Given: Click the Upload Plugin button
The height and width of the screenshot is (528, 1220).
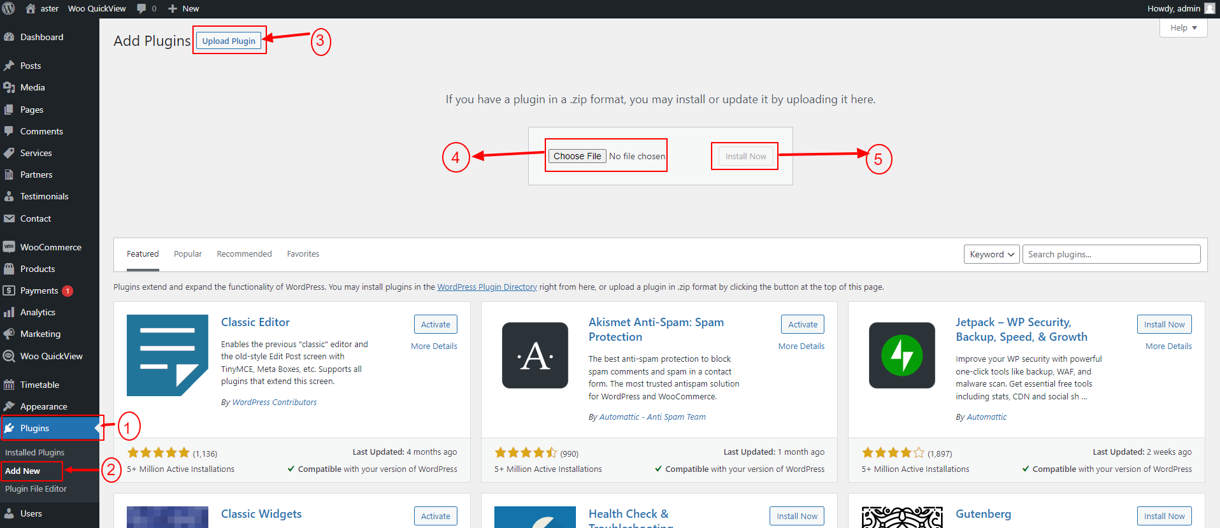Looking at the screenshot, I should coord(229,41).
